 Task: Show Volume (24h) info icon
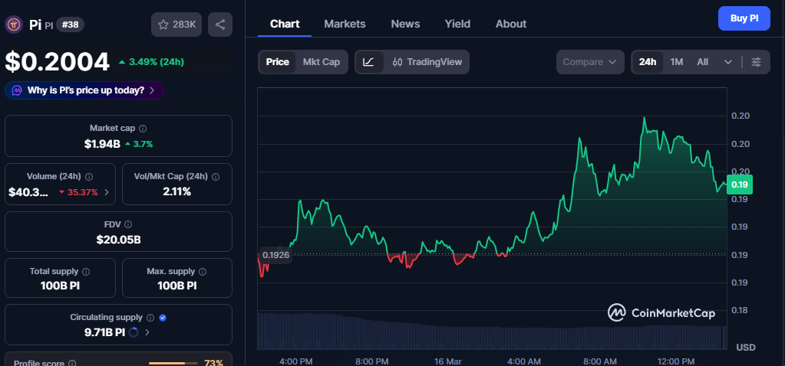[x=89, y=177]
